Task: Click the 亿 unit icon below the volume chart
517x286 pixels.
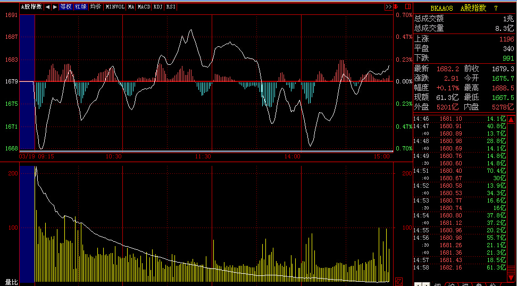Action: [399, 281]
